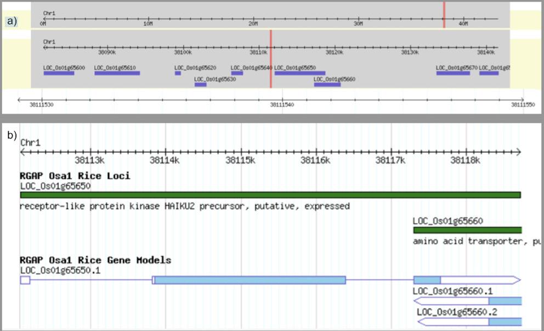Image resolution: width=544 pixels, height=331 pixels.
Task: Click LOC_Os01g65660 bar in region overview
Action: pos(327,84)
